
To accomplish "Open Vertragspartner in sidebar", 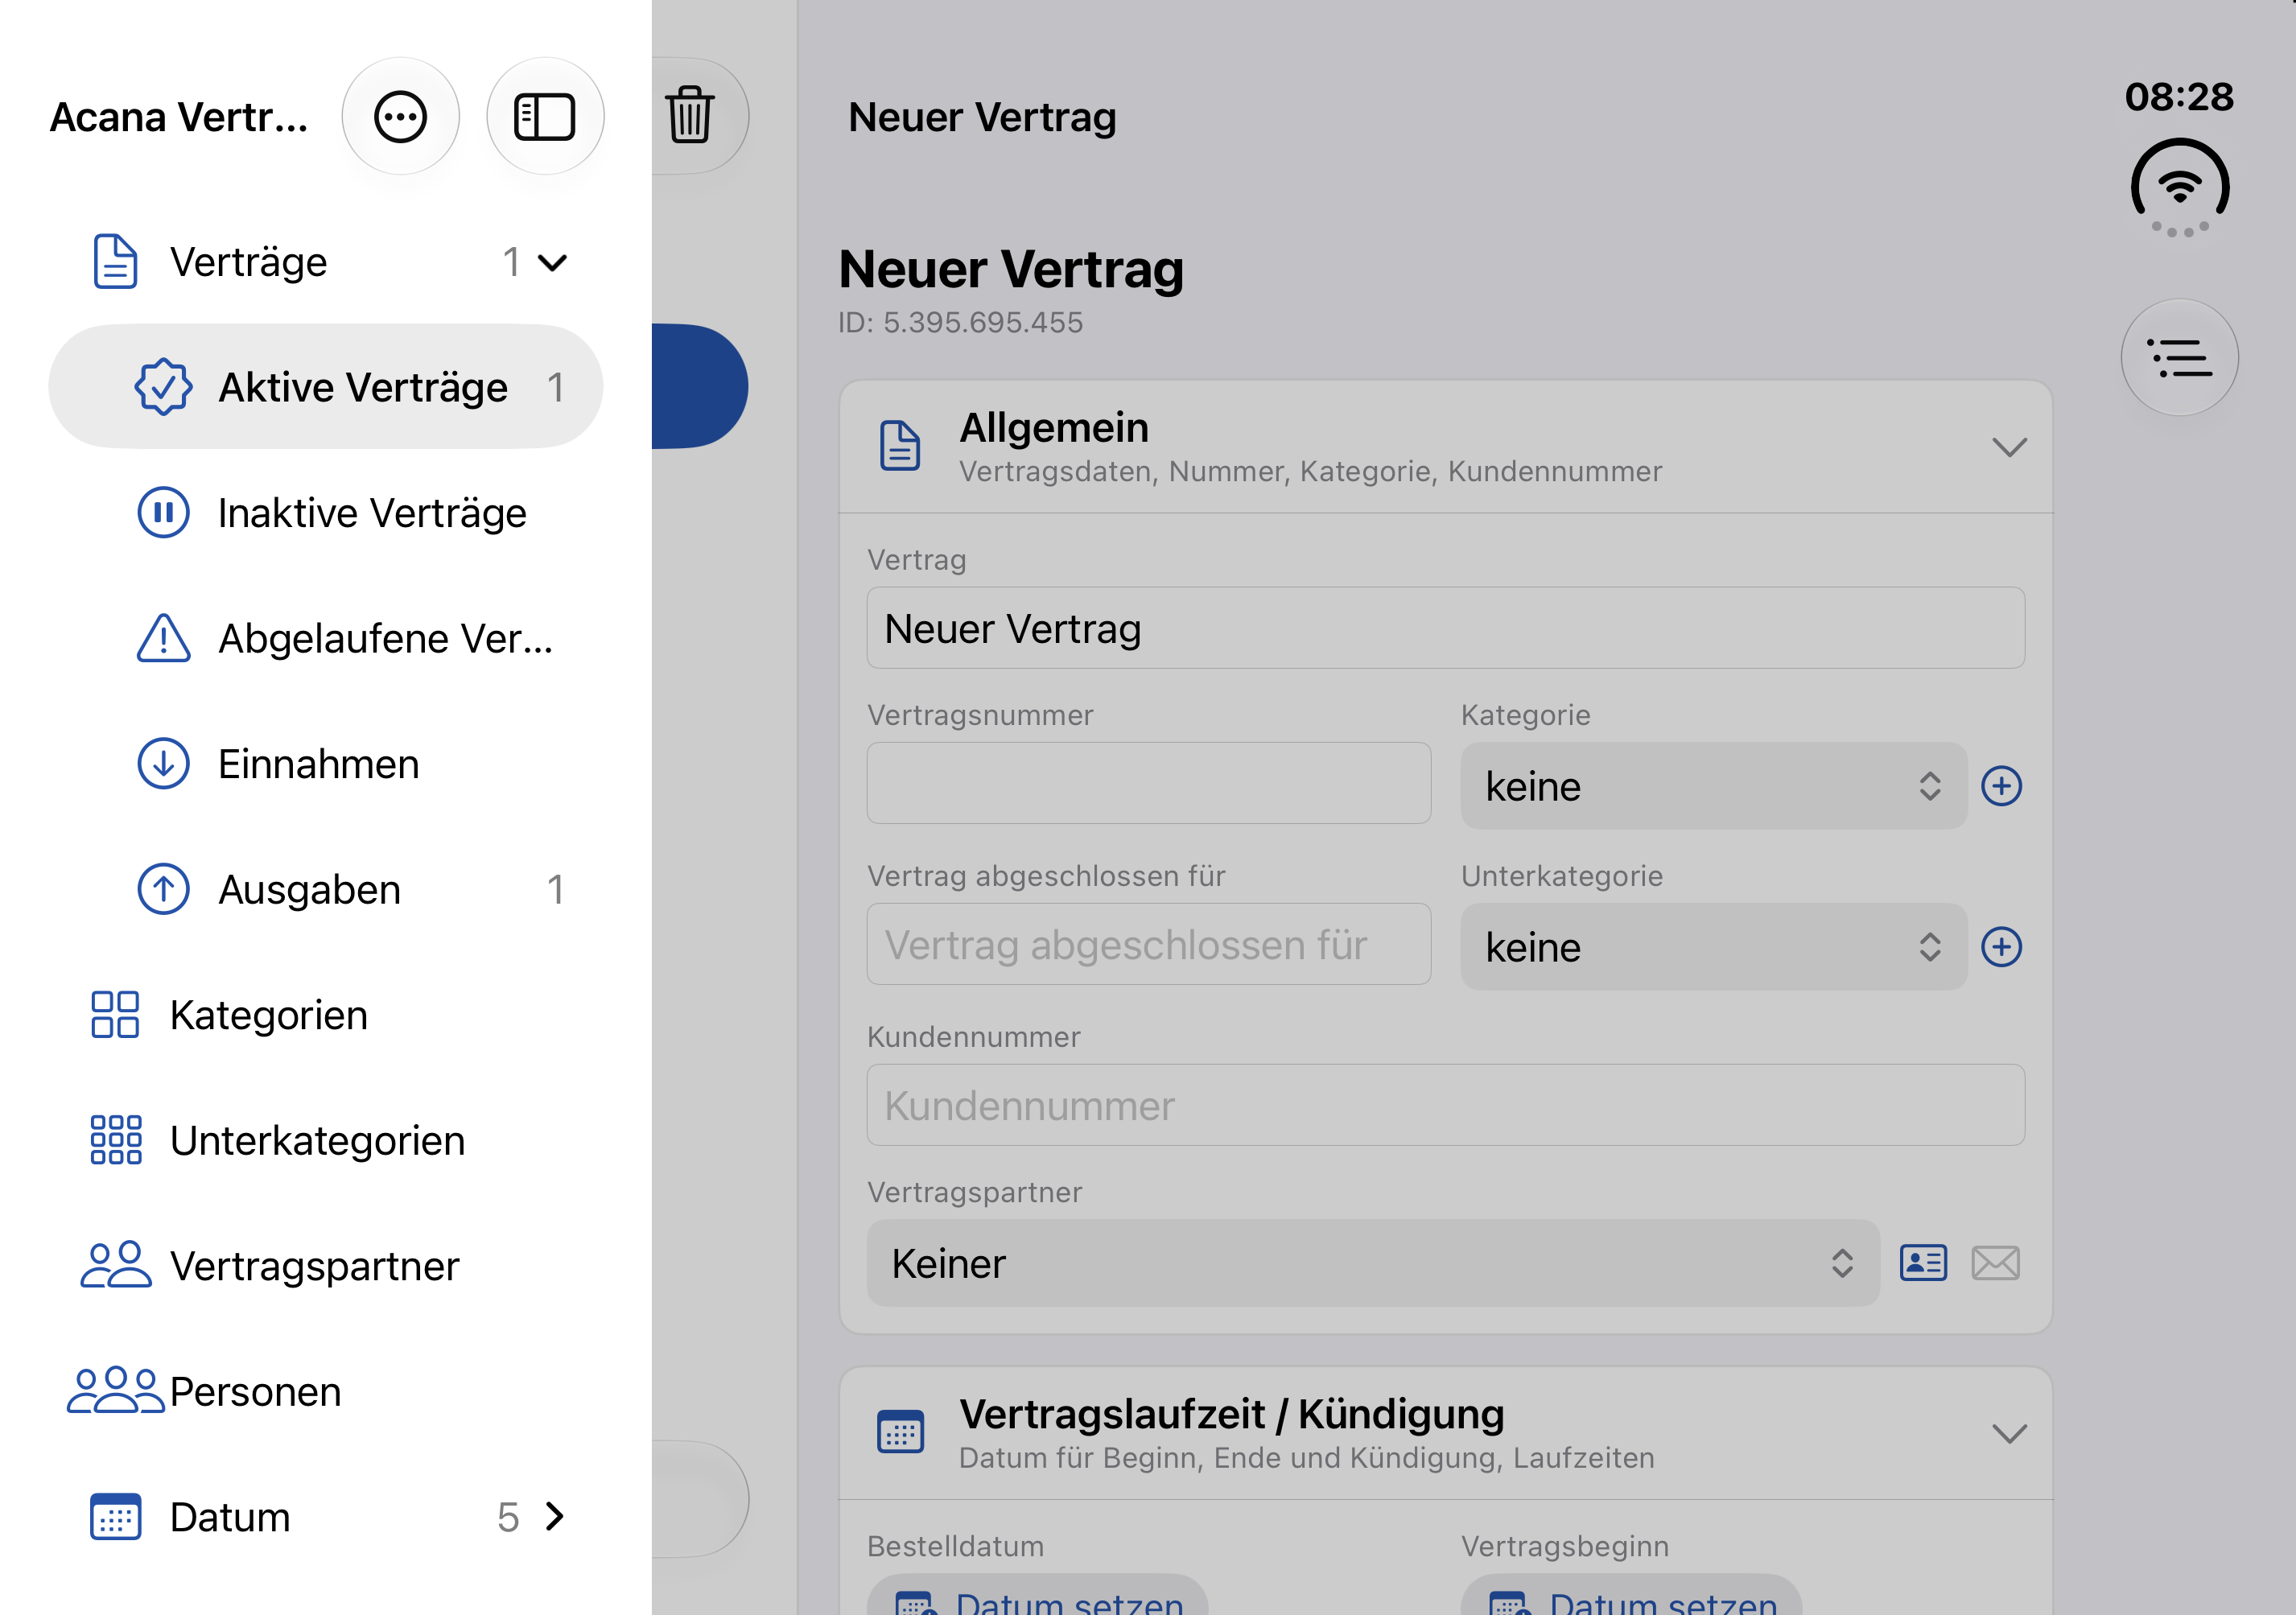I will [326, 1266].
